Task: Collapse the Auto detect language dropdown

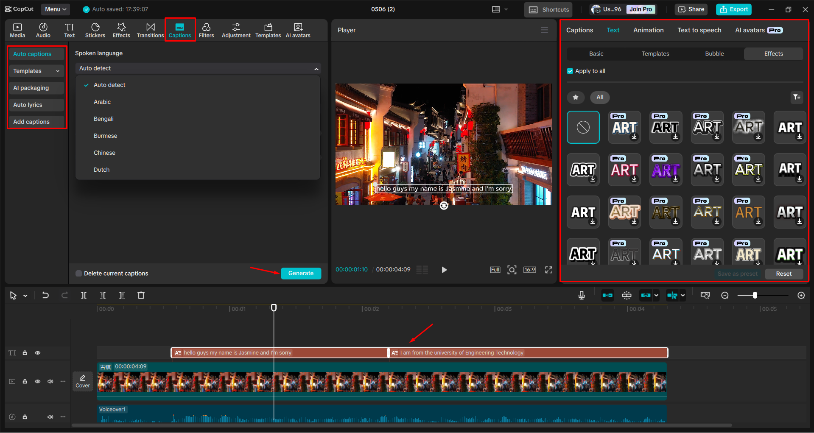Action: pos(316,68)
